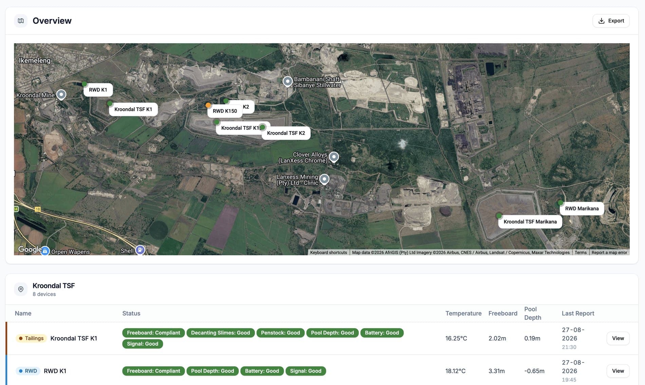Click the -0.65m pool depth value
The image size is (645, 385).
click(534, 371)
